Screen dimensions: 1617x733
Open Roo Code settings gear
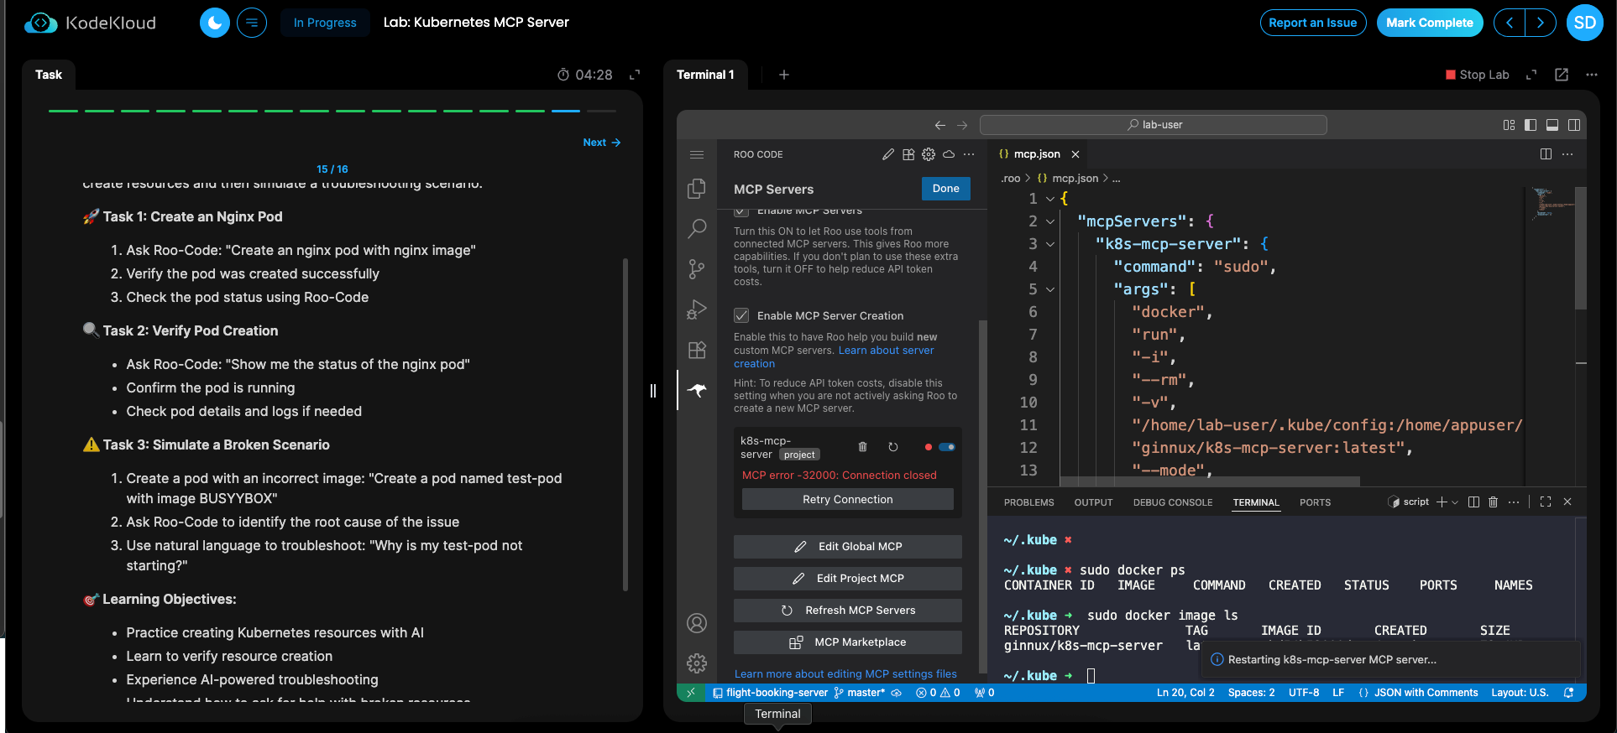(x=929, y=154)
